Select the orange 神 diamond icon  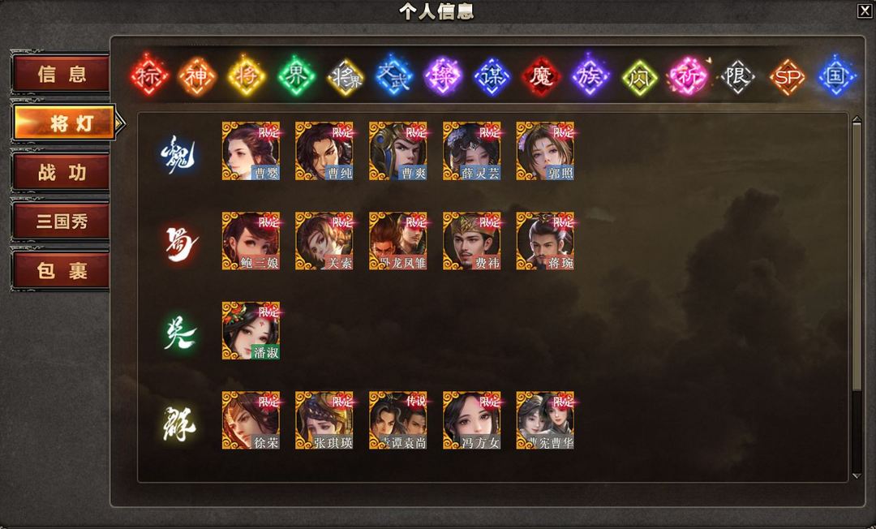coord(198,75)
